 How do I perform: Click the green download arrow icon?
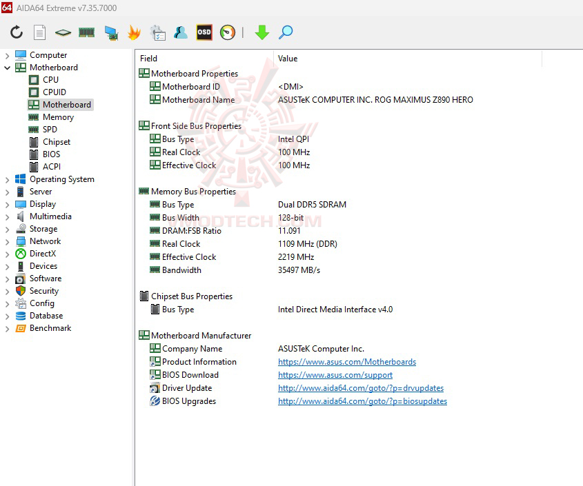[x=261, y=32]
